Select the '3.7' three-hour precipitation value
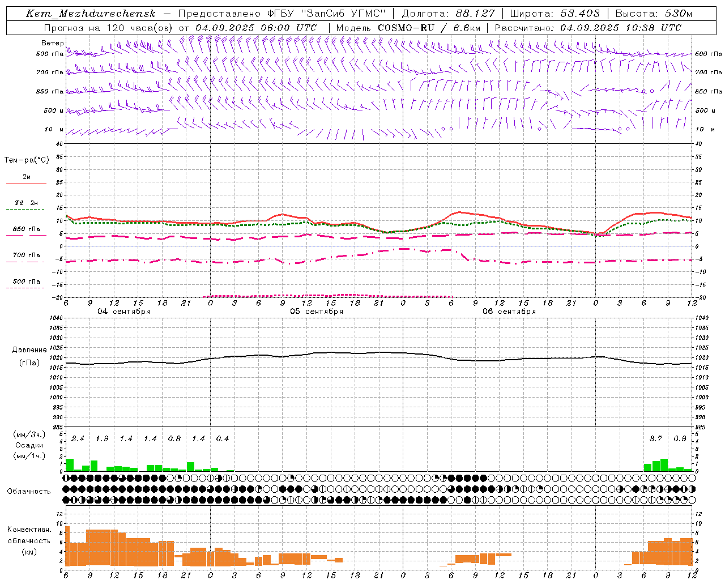Image resolution: width=725 pixels, height=580 pixels. (x=656, y=439)
